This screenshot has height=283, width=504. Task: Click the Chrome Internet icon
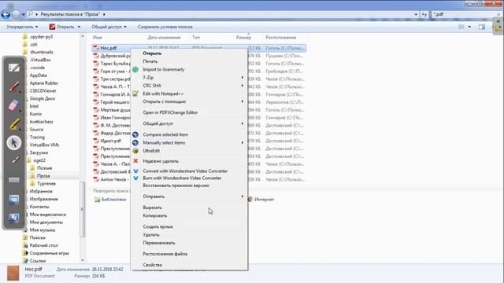click(x=250, y=199)
